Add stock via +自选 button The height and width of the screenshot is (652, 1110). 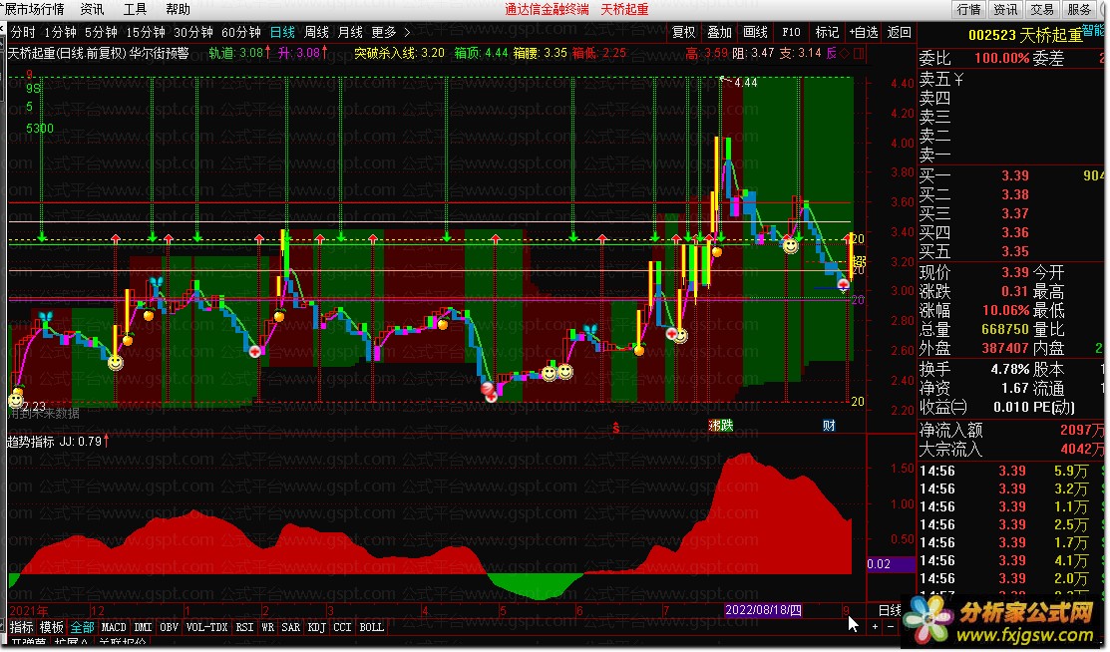pyautogui.click(x=864, y=33)
